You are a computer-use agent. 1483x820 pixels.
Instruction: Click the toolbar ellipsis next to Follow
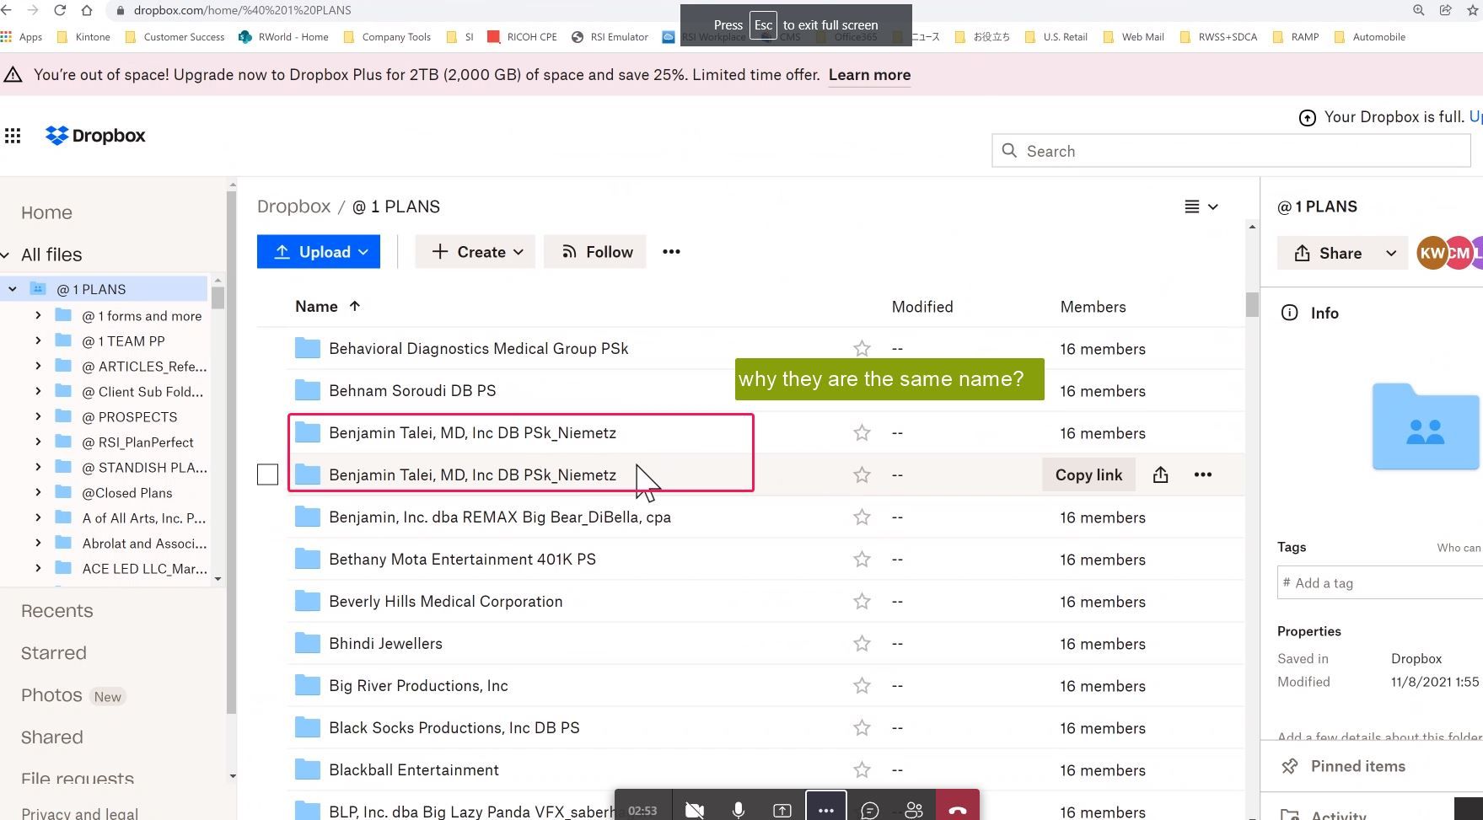tap(671, 252)
